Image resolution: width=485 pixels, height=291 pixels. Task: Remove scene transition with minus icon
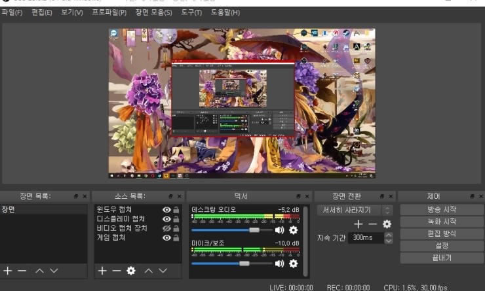coord(373,224)
